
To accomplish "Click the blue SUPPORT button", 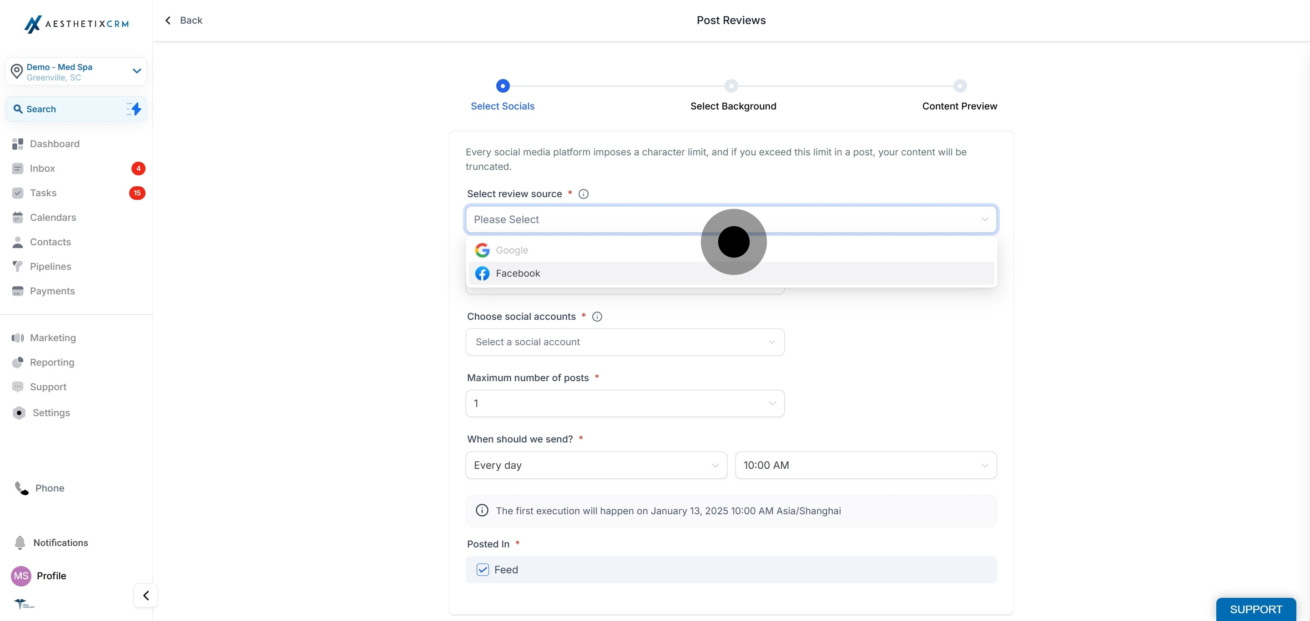I will [x=1256, y=609].
